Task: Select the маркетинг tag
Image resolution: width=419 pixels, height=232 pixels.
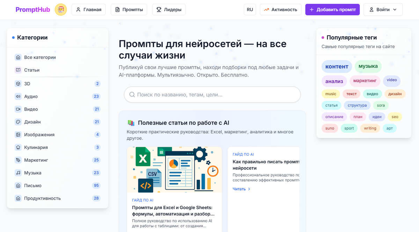Action: 365,81
